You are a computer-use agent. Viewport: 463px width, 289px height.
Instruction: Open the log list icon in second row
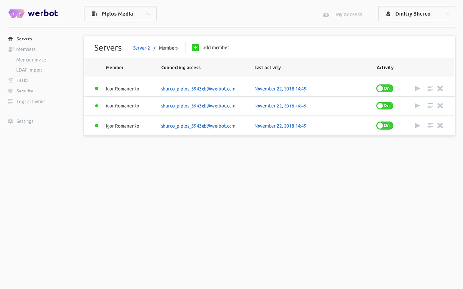point(430,106)
